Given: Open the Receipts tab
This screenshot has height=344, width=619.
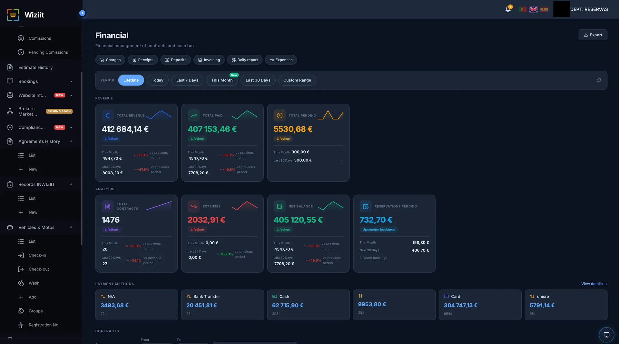Looking at the screenshot, I should click(x=142, y=60).
